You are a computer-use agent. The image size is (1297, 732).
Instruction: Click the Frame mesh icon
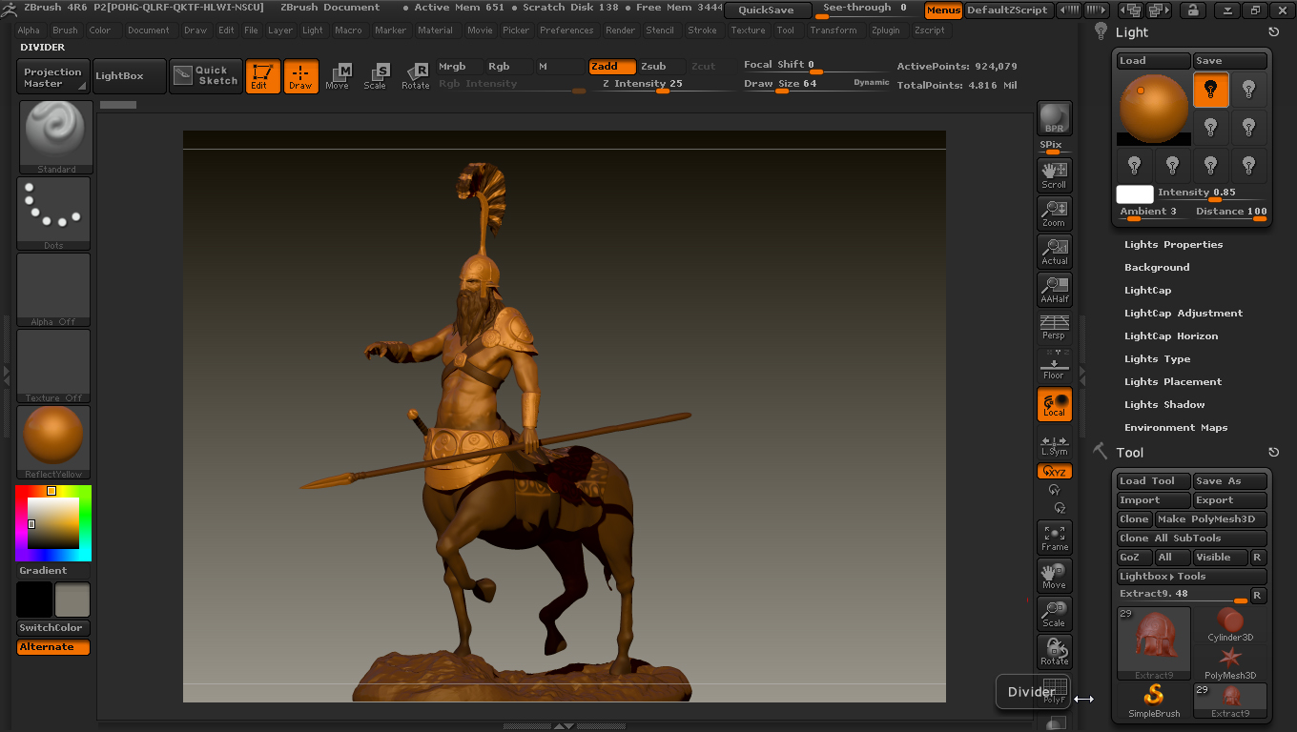click(x=1054, y=538)
